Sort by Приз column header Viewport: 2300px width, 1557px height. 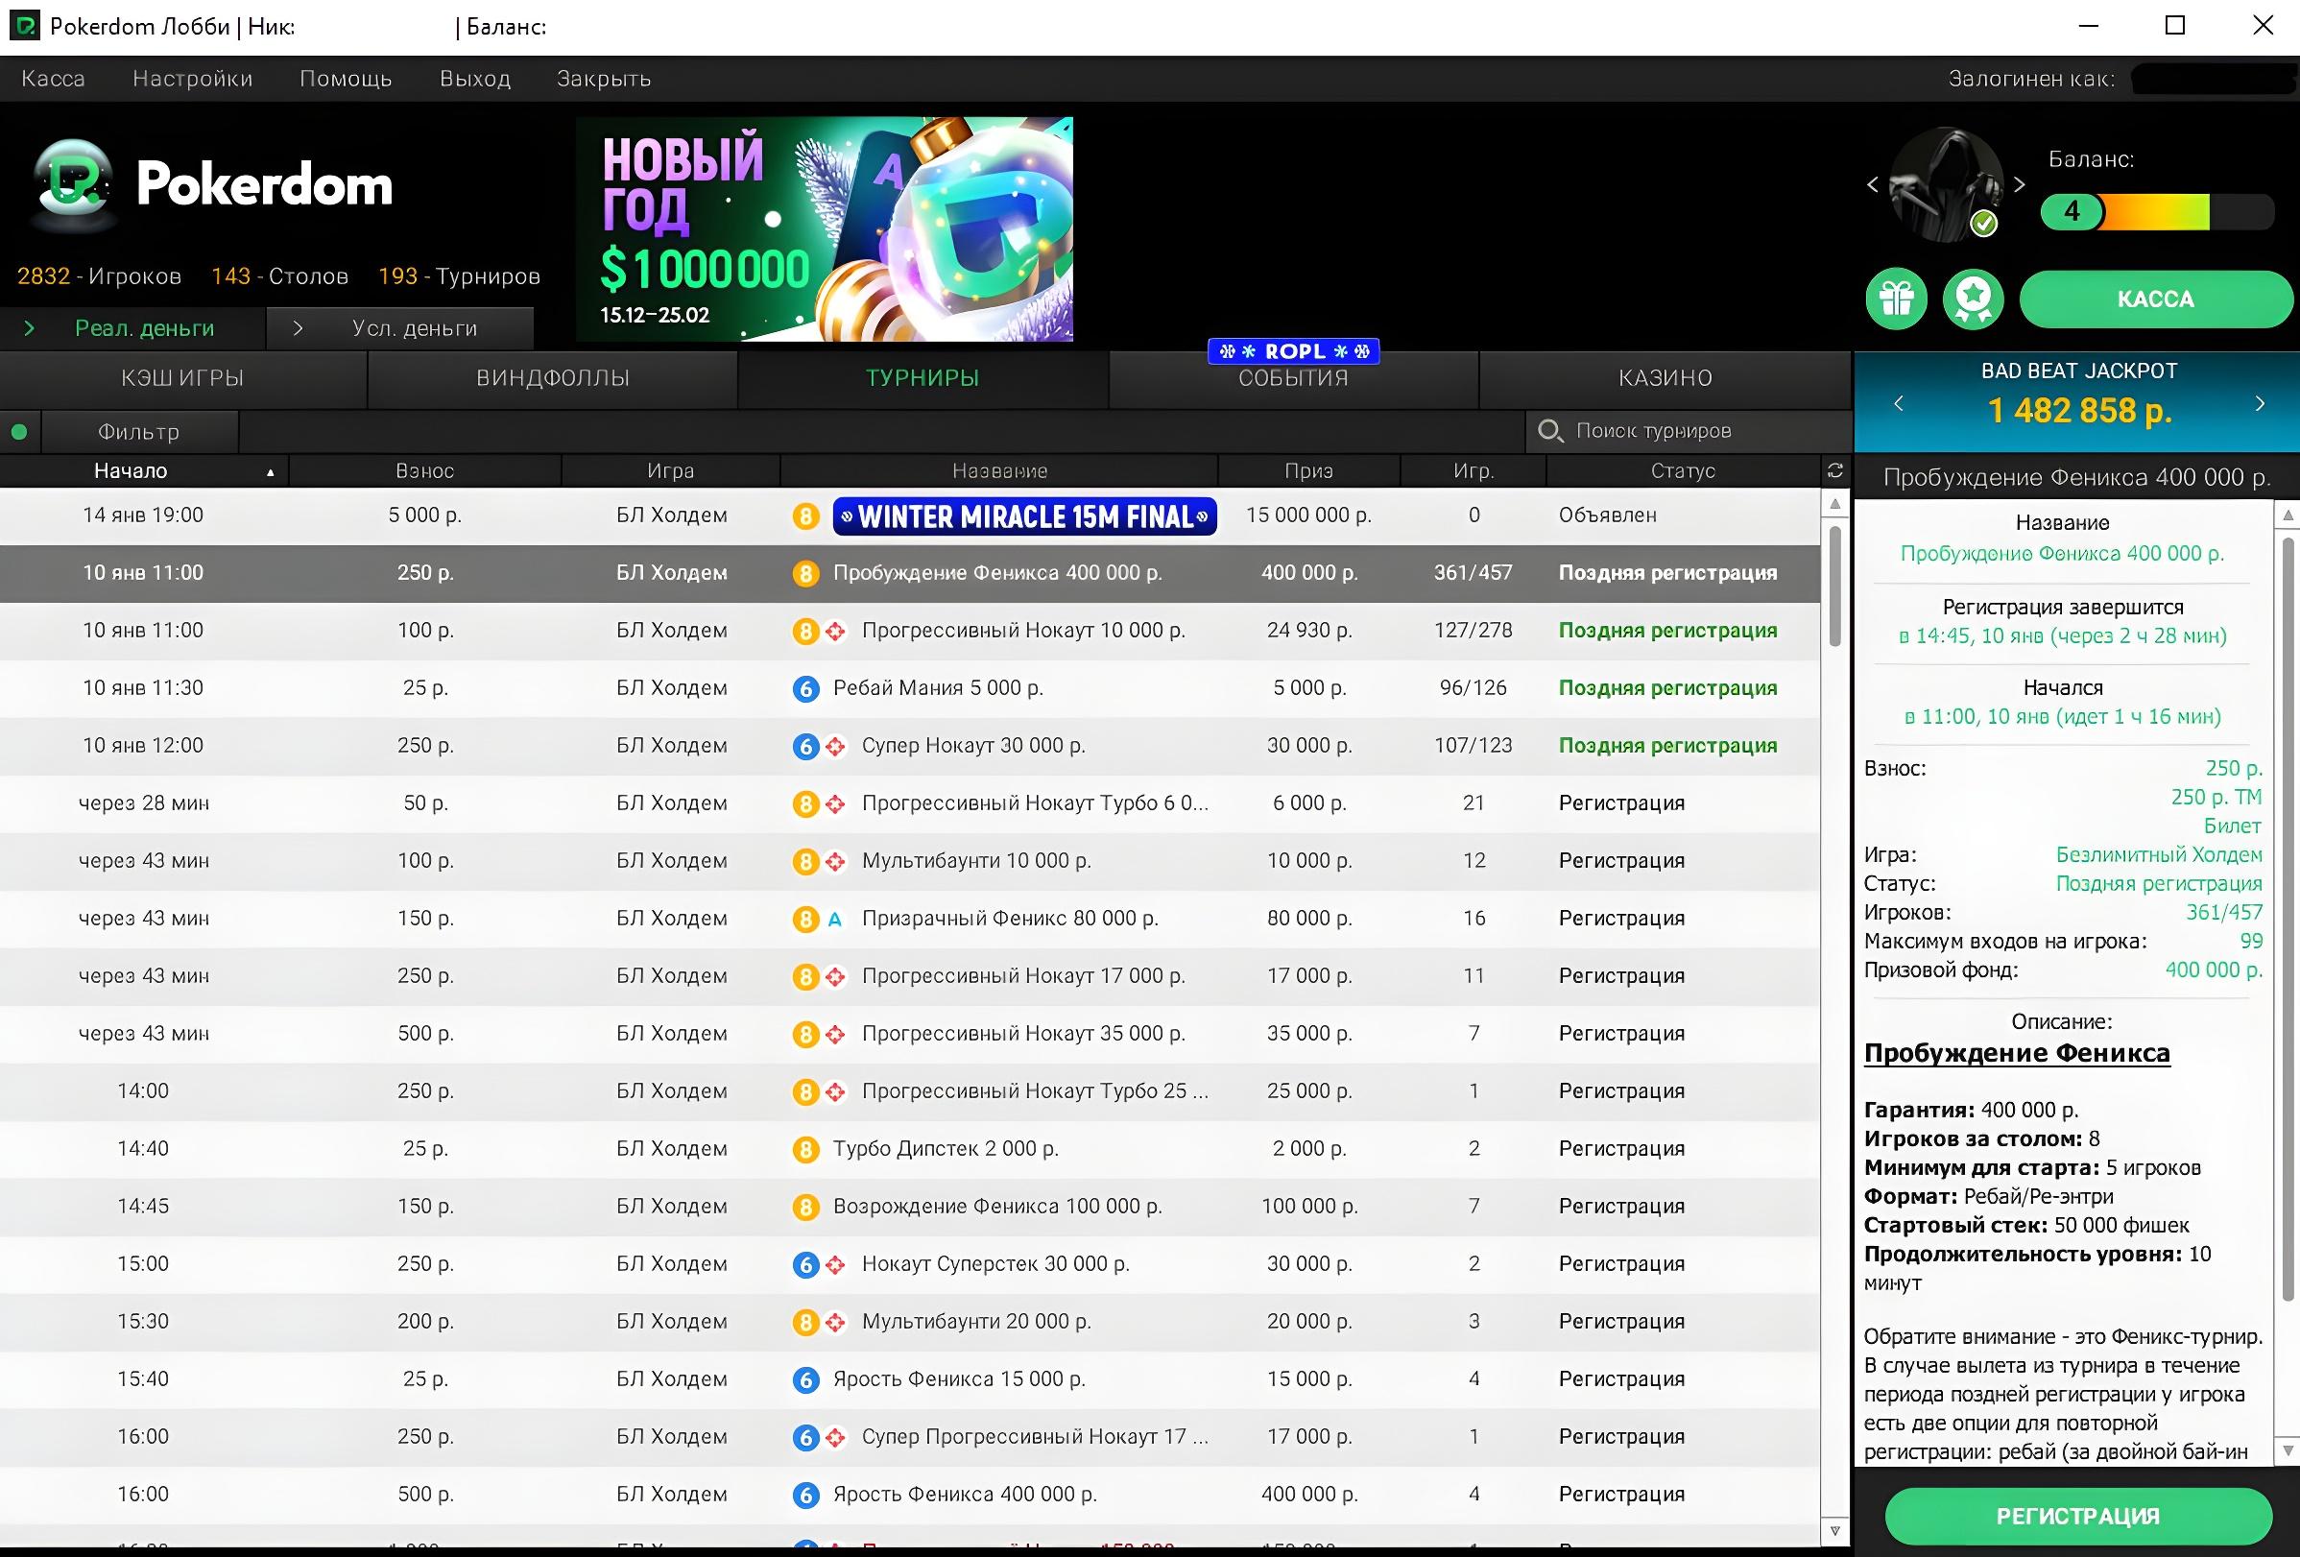[1308, 471]
